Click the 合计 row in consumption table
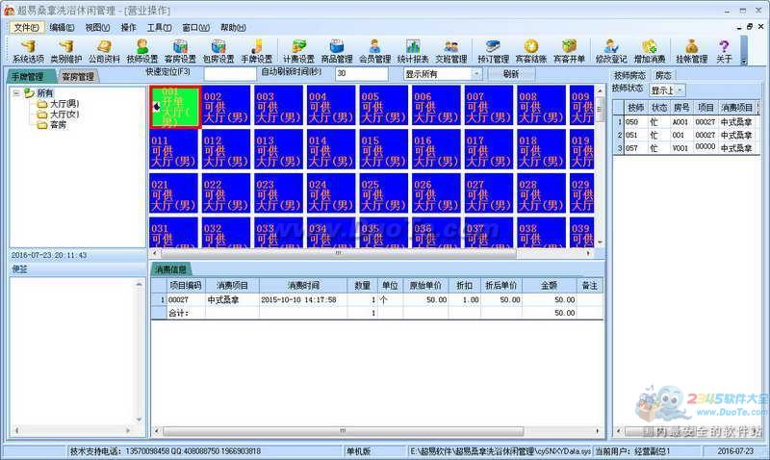This screenshot has height=460, width=770. tap(377, 313)
